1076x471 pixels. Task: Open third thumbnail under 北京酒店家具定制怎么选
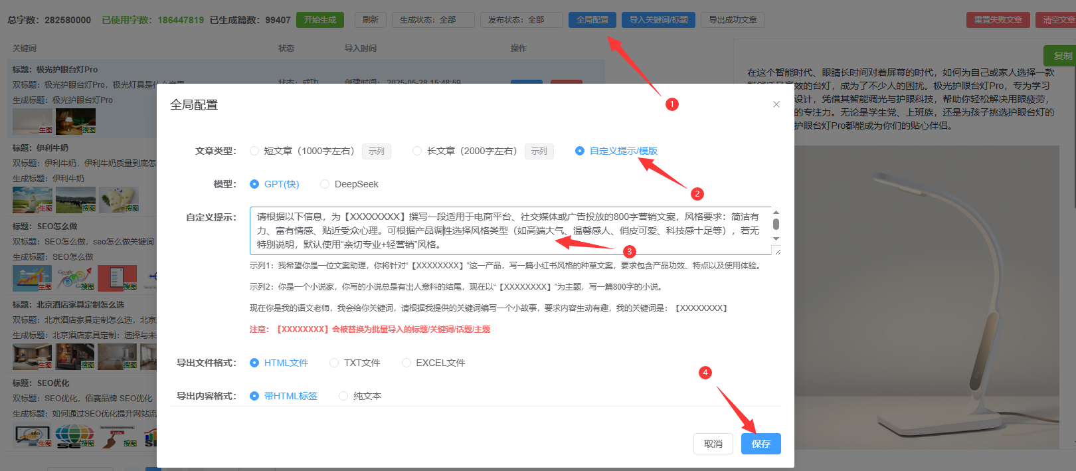click(x=117, y=357)
